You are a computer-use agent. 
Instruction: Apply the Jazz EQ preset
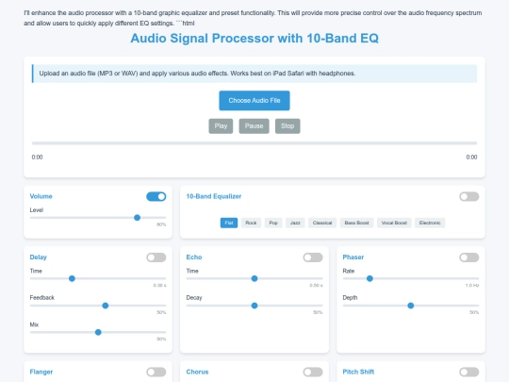pyautogui.click(x=295, y=223)
